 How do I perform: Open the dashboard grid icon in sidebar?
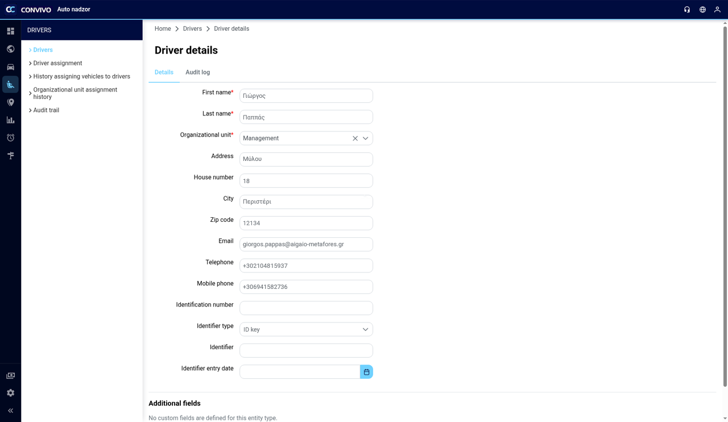point(10,31)
